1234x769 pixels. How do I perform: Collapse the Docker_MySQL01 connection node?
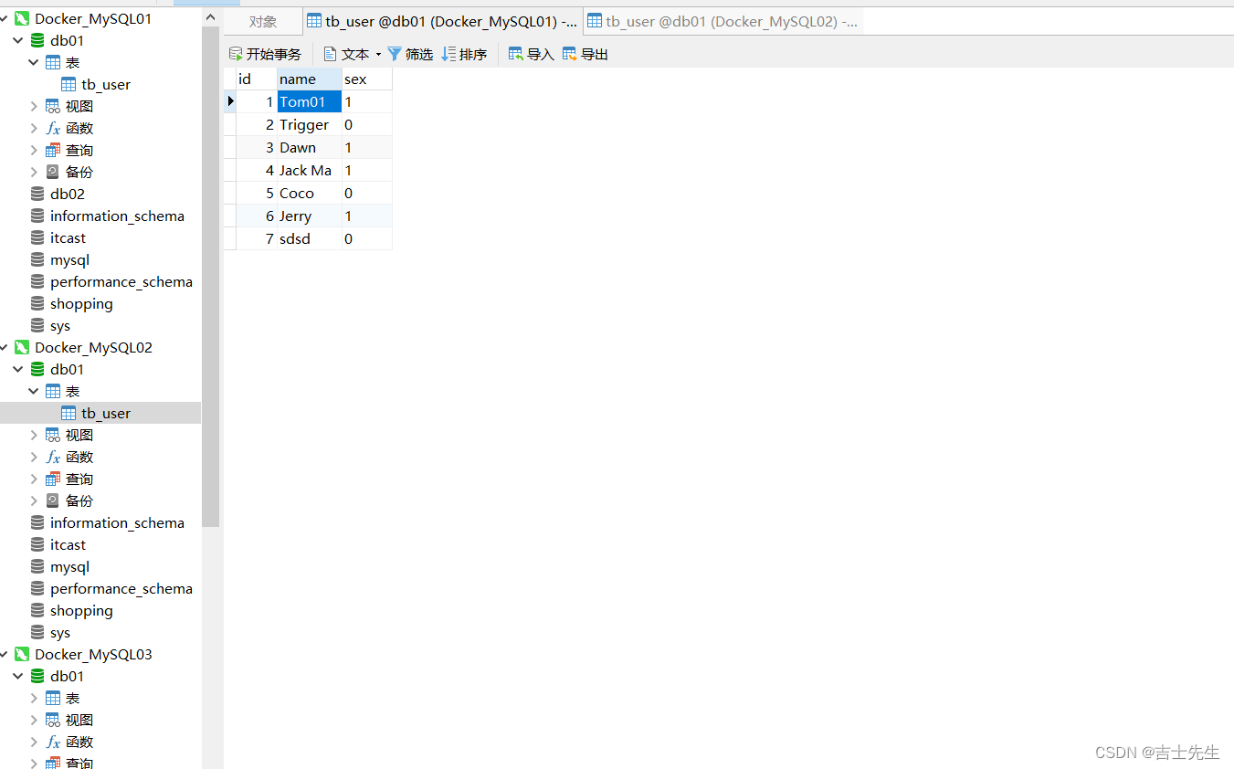click(5, 18)
